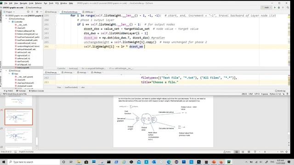
Task: Select startTrain(self) in tree
Action: click(x=22, y=61)
